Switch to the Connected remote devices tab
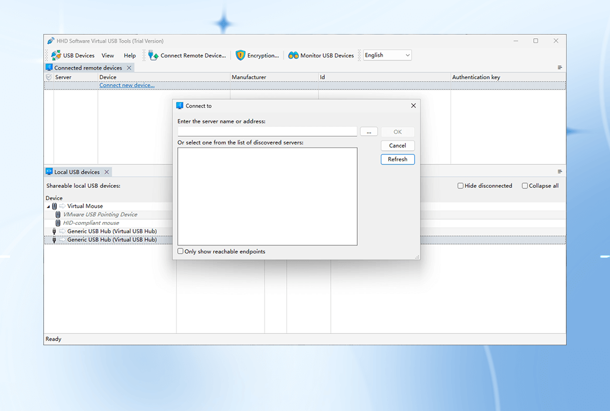Image resolution: width=610 pixels, height=411 pixels. (x=87, y=67)
